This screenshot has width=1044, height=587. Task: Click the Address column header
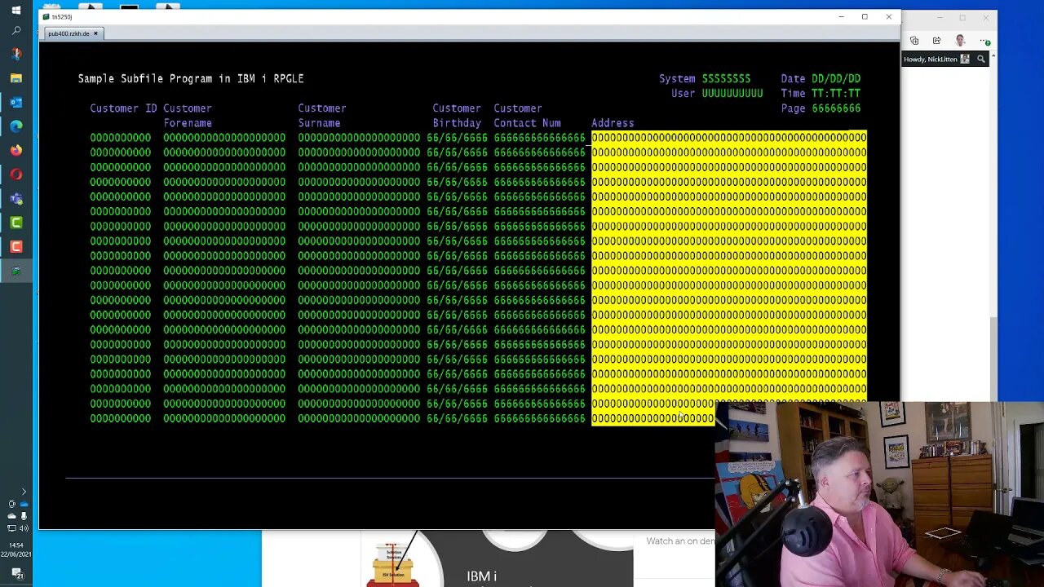[x=613, y=122]
